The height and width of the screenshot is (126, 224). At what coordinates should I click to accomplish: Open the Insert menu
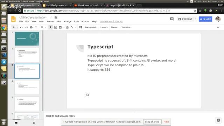click(x=42, y=21)
